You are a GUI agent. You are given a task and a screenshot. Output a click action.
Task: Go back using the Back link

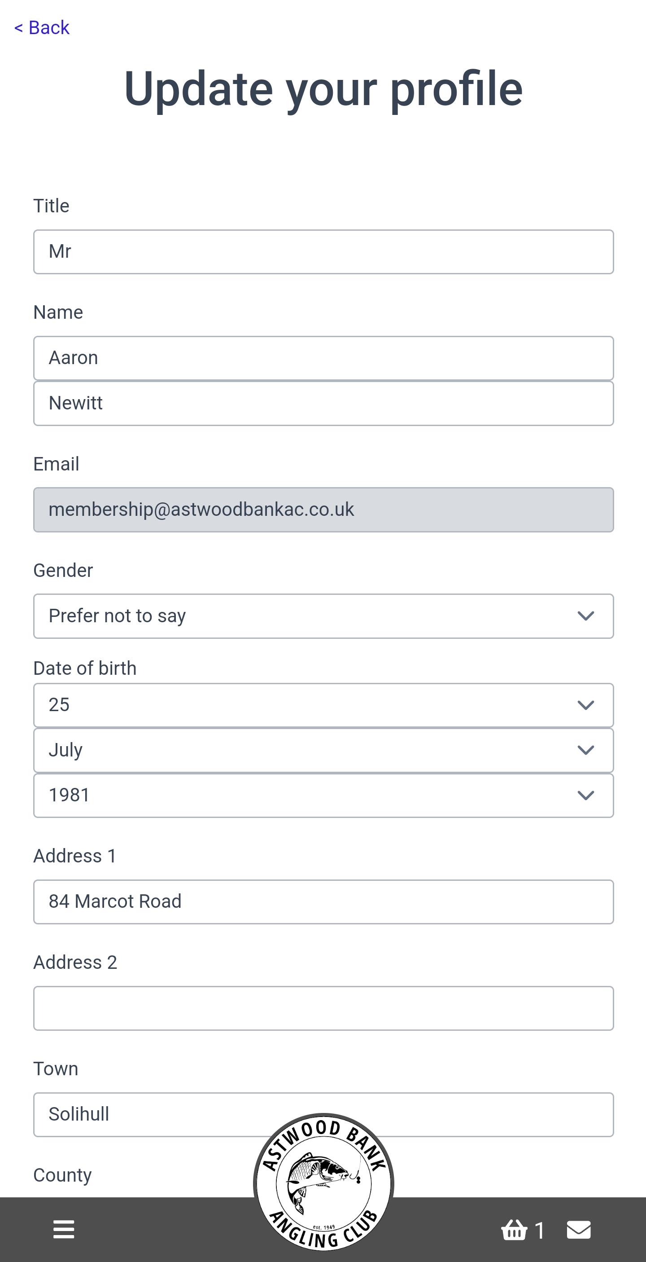coord(42,27)
